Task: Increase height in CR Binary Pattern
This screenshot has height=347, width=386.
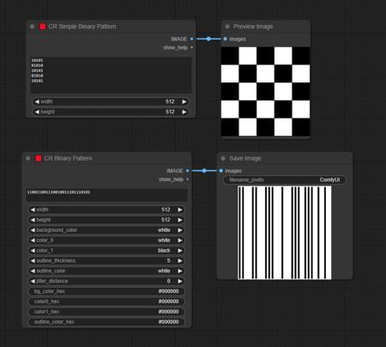Action: [x=180, y=220]
